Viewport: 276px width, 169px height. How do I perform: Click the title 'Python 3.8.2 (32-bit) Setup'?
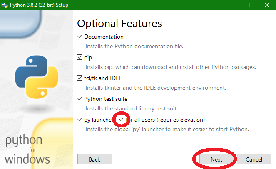(39, 5)
